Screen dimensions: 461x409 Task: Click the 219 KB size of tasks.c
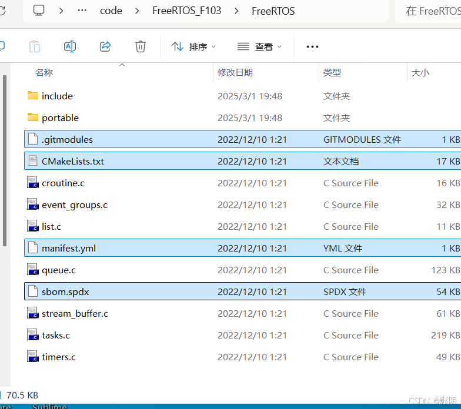coord(445,335)
